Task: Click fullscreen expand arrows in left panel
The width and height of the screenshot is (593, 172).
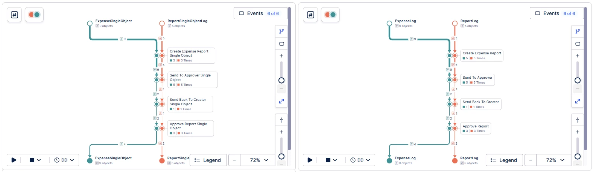Action: [281, 101]
